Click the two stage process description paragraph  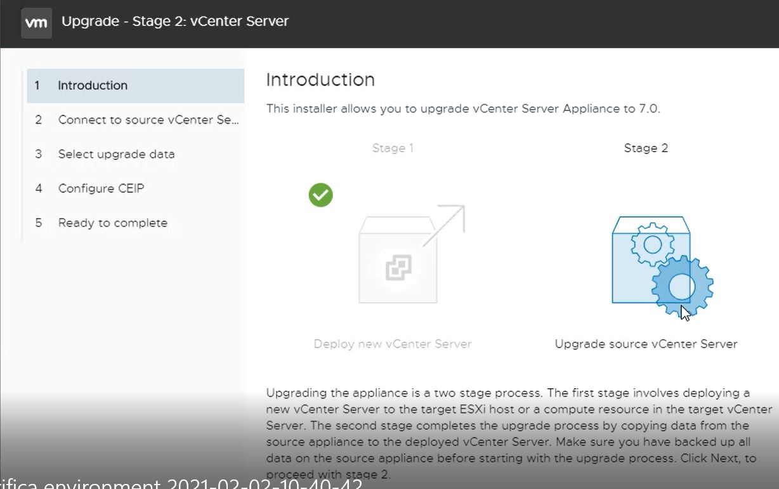tap(520, 434)
